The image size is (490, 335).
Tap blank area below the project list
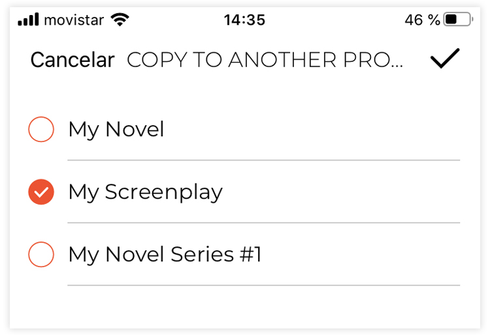click(245, 307)
